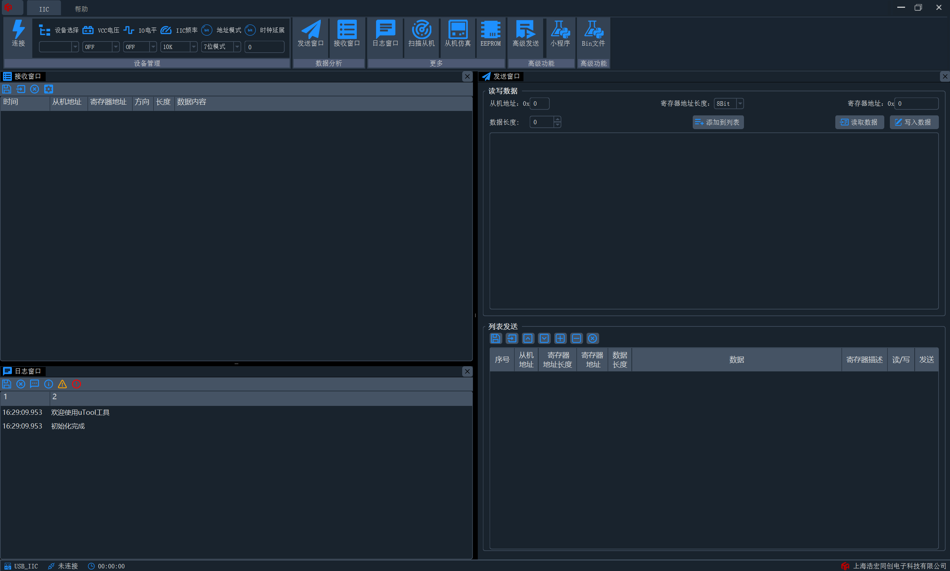The height and width of the screenshot is (571, 950).
Task: Save the 列表发送 list with the disk icon
Action: tap(496, 339)
